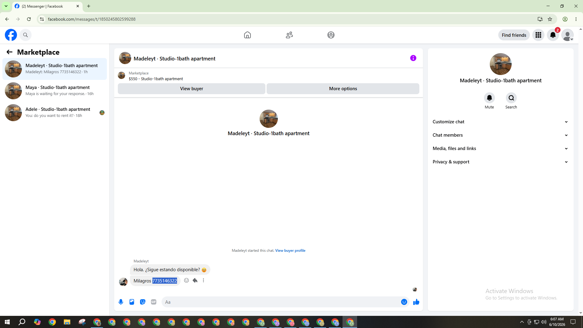The image size is (583, 328).
Task: Select the Messenger | Facebook browser tab
Action: pos(47,6)
